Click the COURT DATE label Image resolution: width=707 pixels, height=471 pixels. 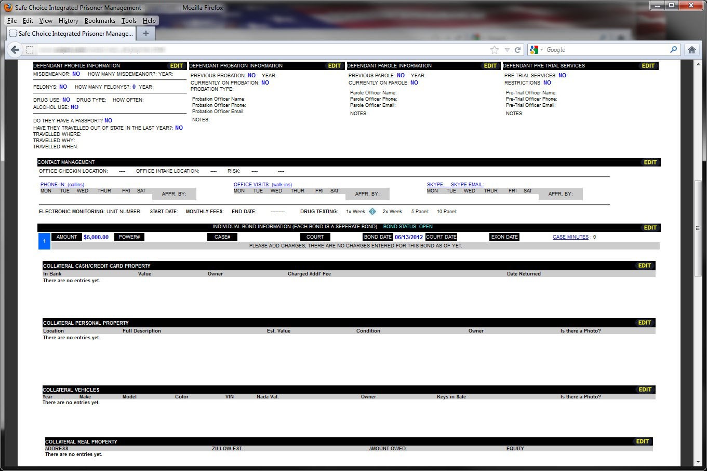(x=441, y=237)
